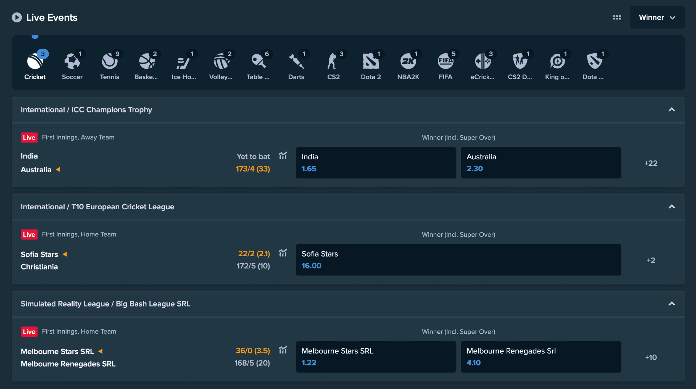Open Melbourne Stars SRL team name in match row
Screen dimensions: 696x389
(57, 352)
